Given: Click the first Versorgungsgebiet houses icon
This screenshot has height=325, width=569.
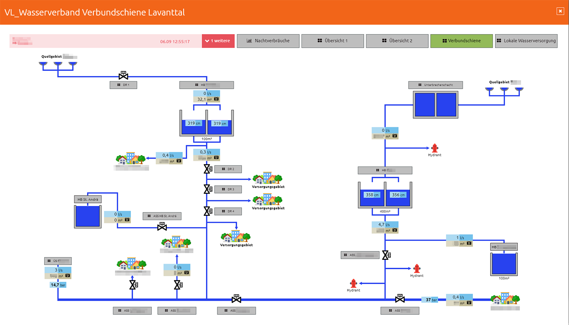Looking at the screenshot, I should [267, 178].
